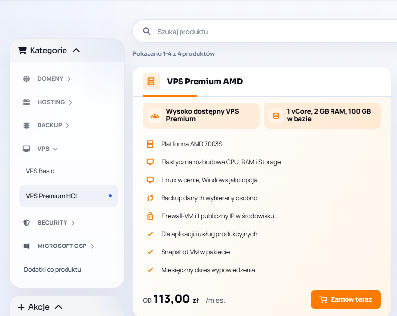
Task: Click the server icon beside Platforma AMD 7003S
Action: pos(150,144)
